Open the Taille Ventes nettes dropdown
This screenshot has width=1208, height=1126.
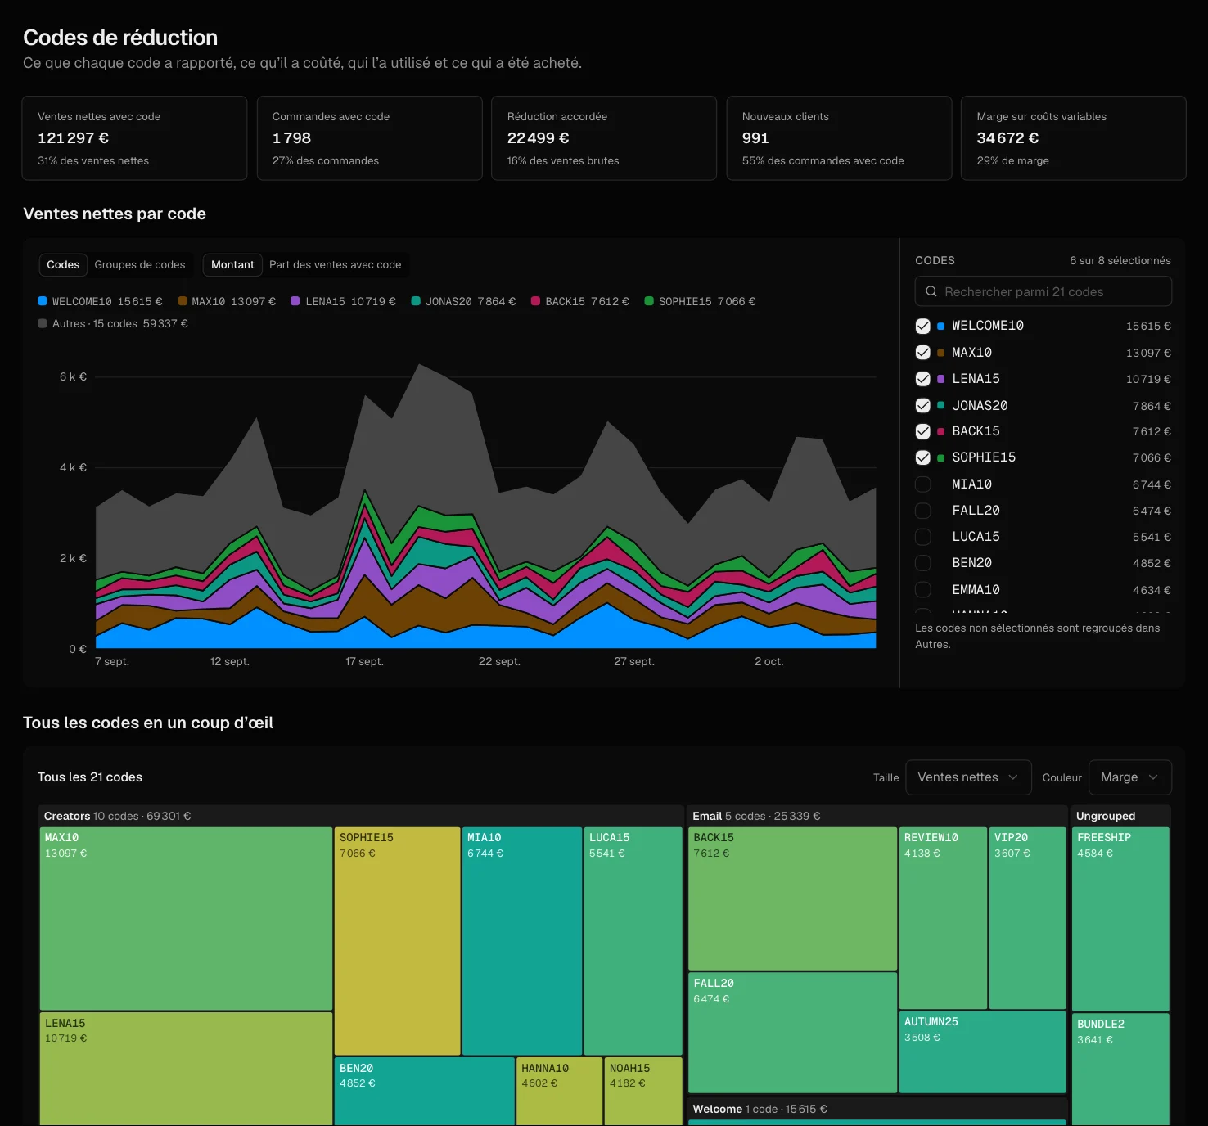967,777
